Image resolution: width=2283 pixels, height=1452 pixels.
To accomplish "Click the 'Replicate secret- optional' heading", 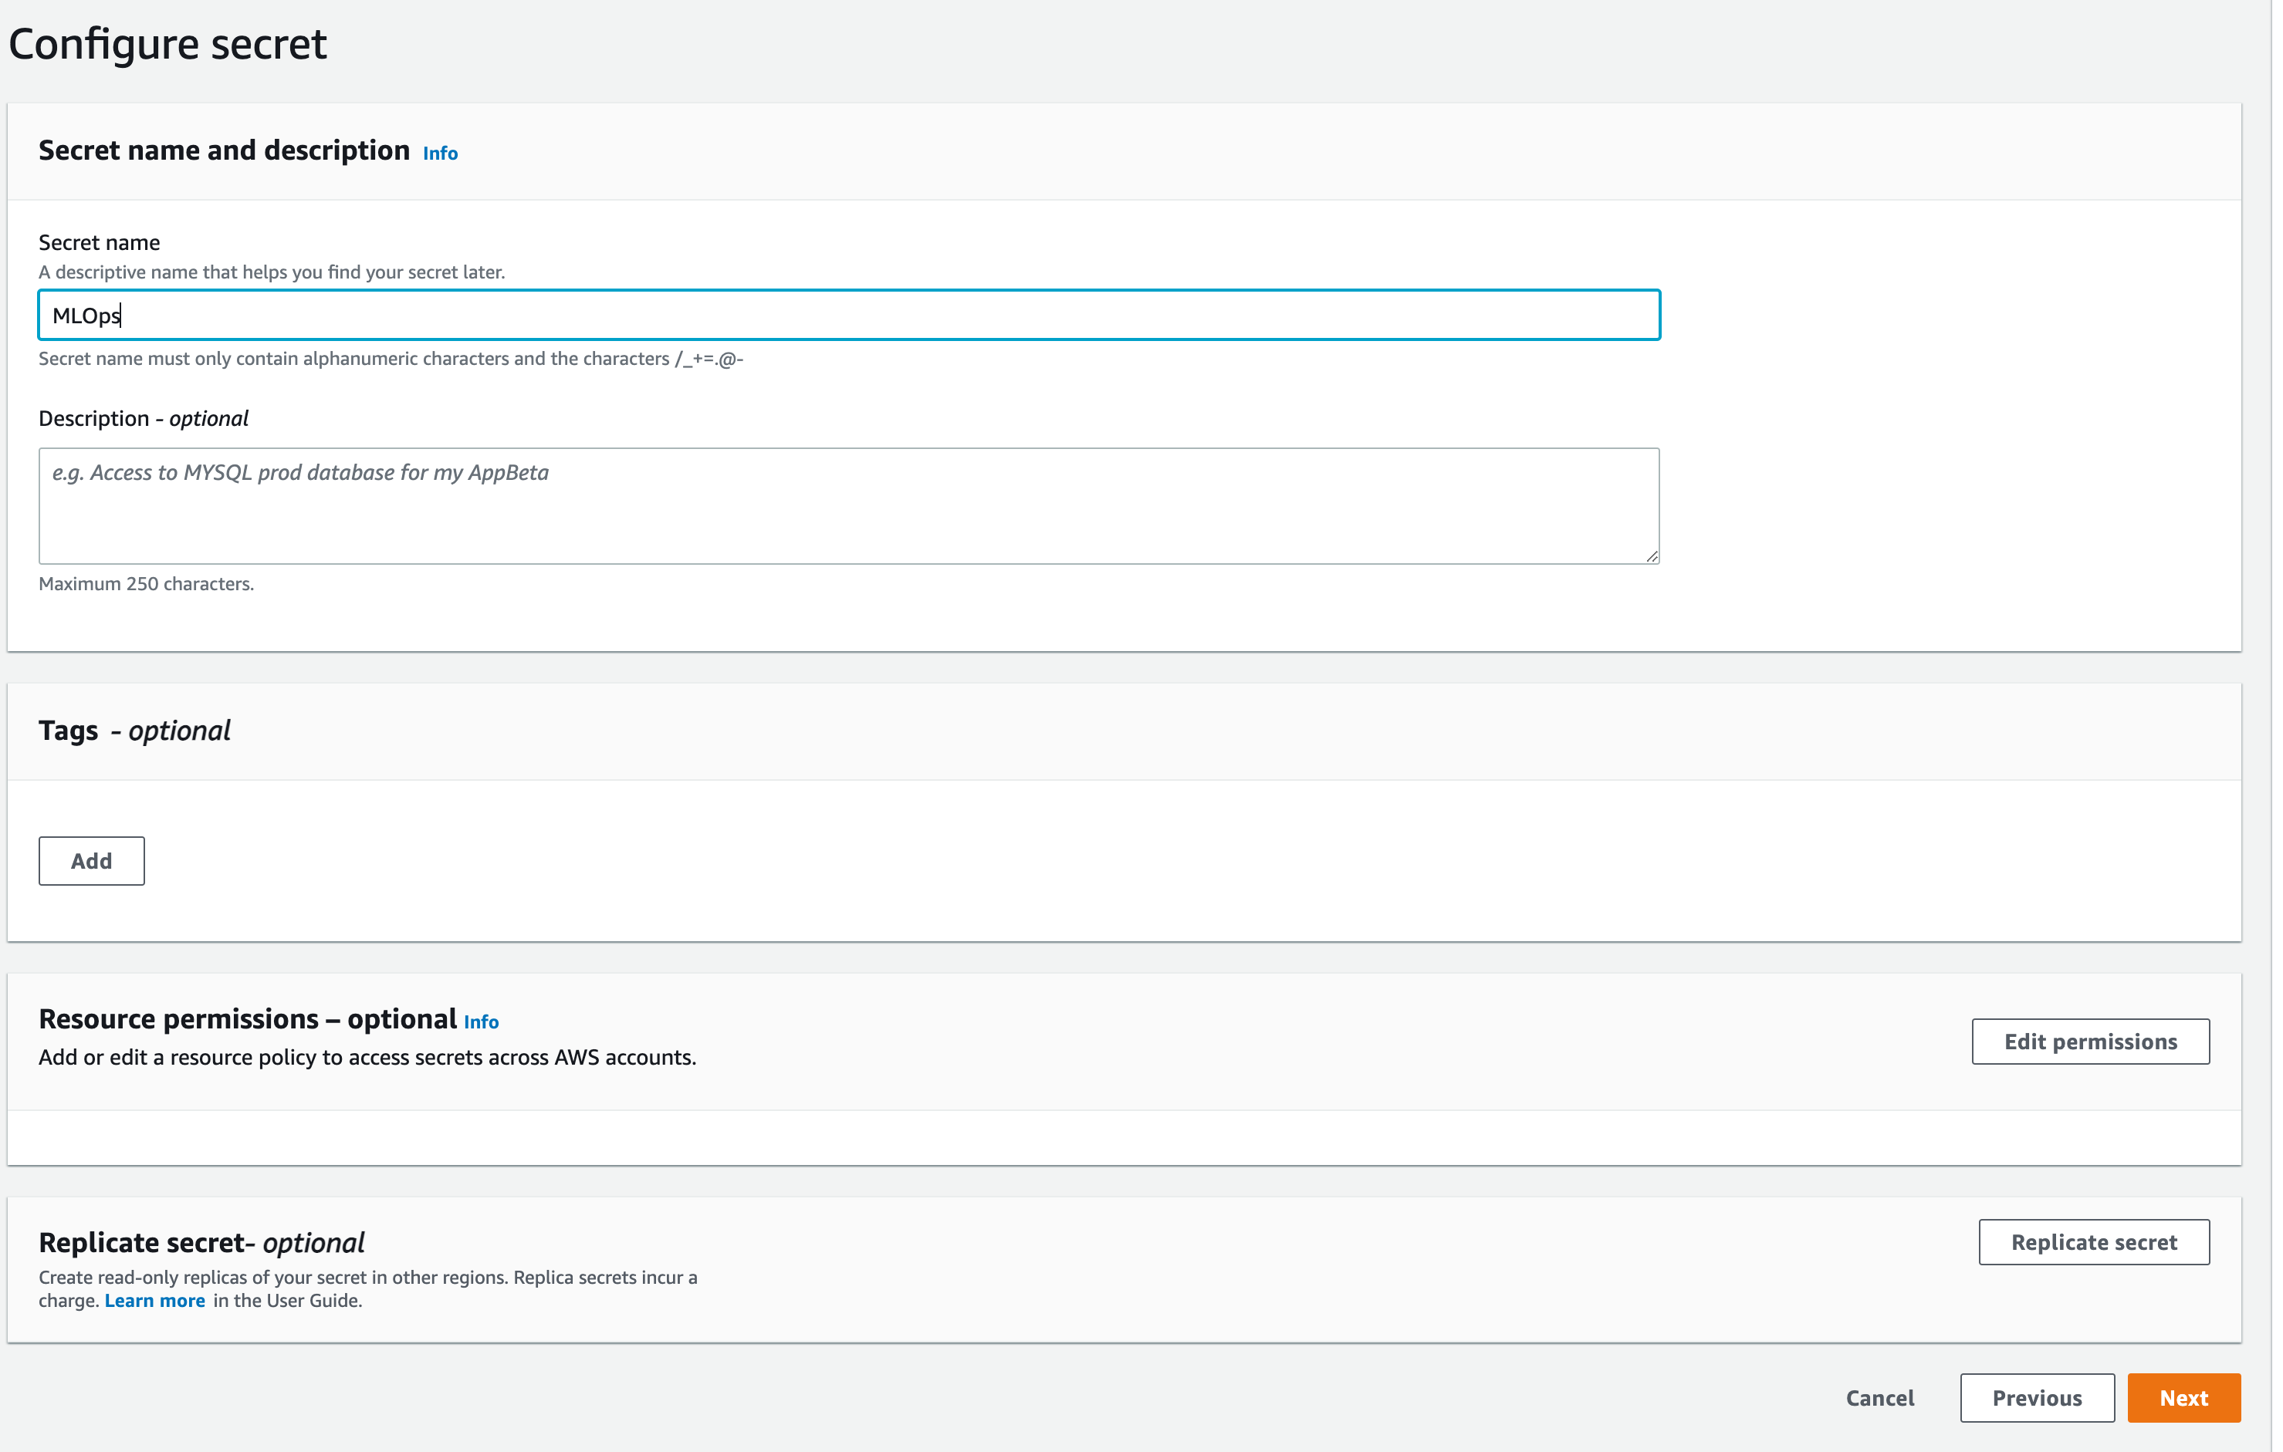I will (201, 1243).
